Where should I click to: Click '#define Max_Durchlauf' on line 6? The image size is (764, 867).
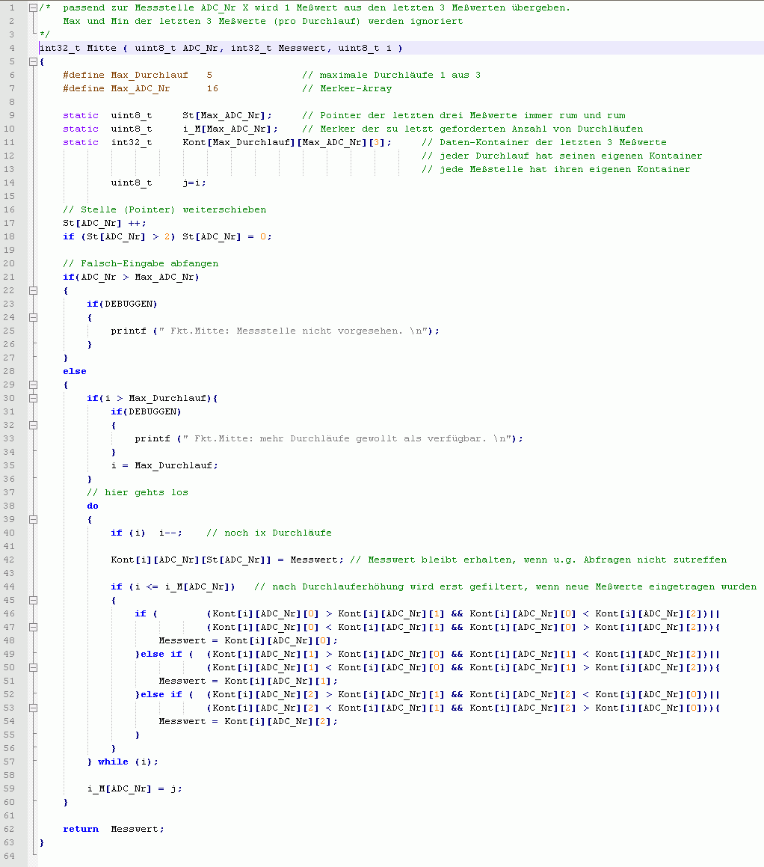tap(126, 75)
